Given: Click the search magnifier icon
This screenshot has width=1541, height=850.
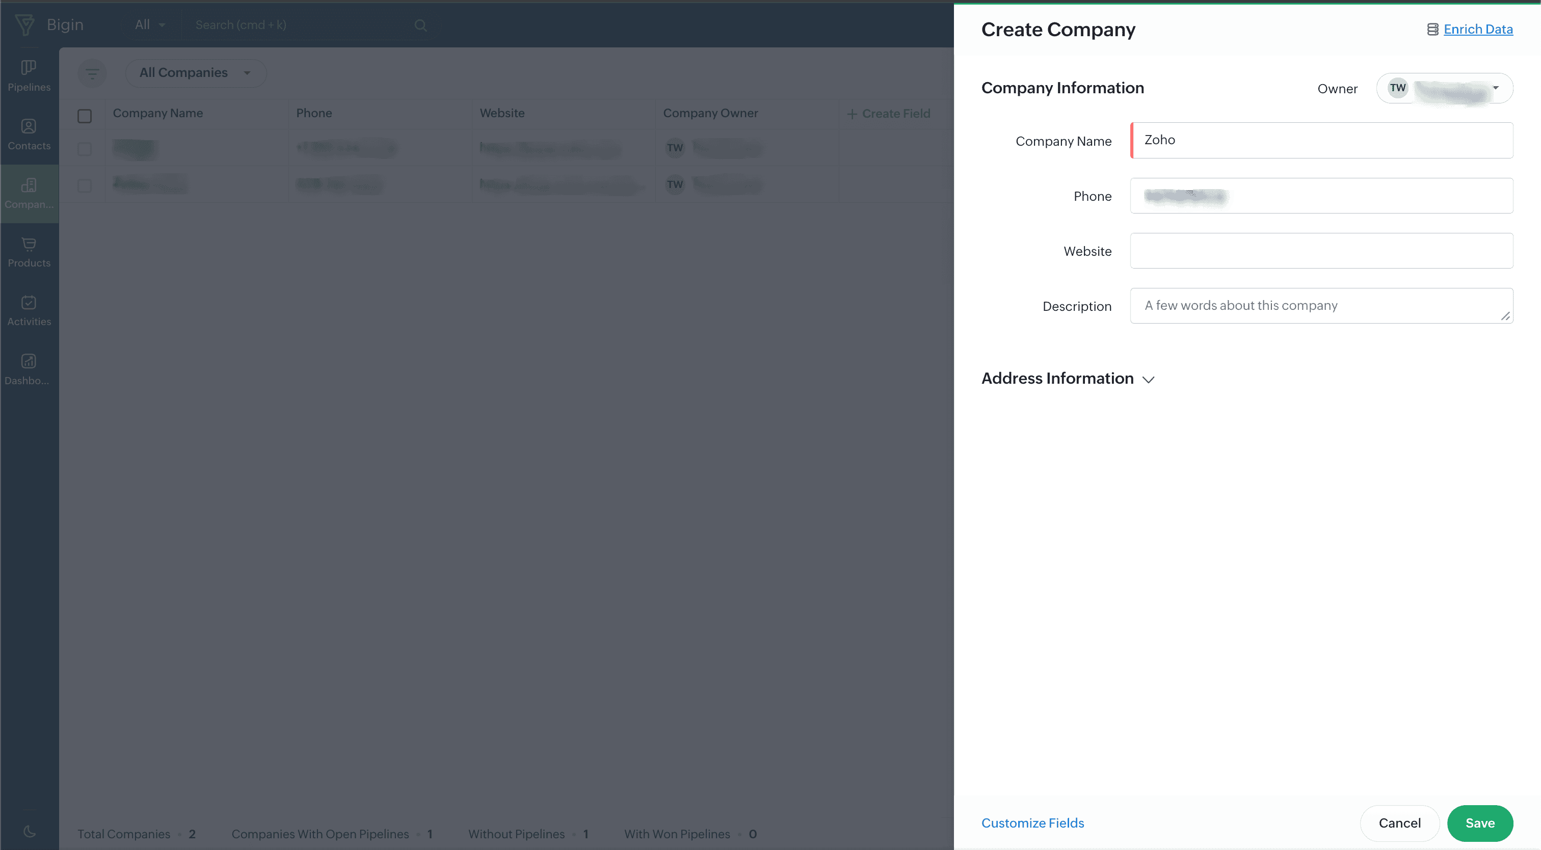Looking at the screenshot, I should click(420, 25).
